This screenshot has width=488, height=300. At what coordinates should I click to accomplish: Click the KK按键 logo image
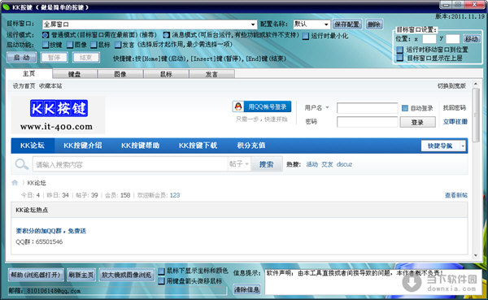pyautogui.click(x=59, y=115)
